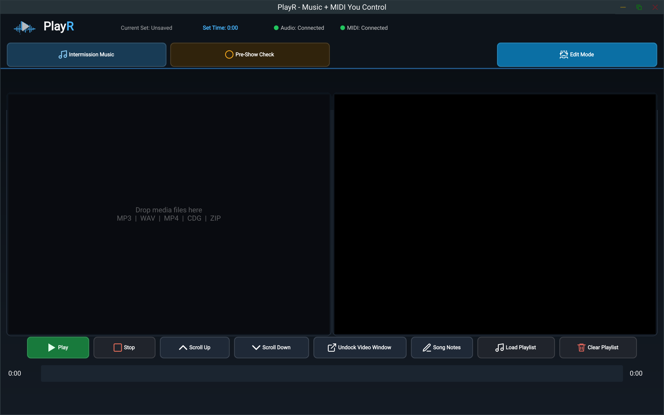Click the Scroll Down button label
Viewport: 664px width, 415px height.
tap(276, 348)
